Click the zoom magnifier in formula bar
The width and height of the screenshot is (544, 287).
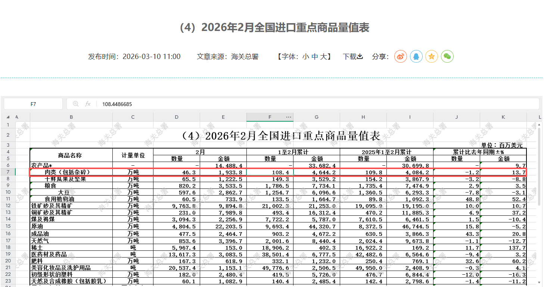click(x=76, y=104)
